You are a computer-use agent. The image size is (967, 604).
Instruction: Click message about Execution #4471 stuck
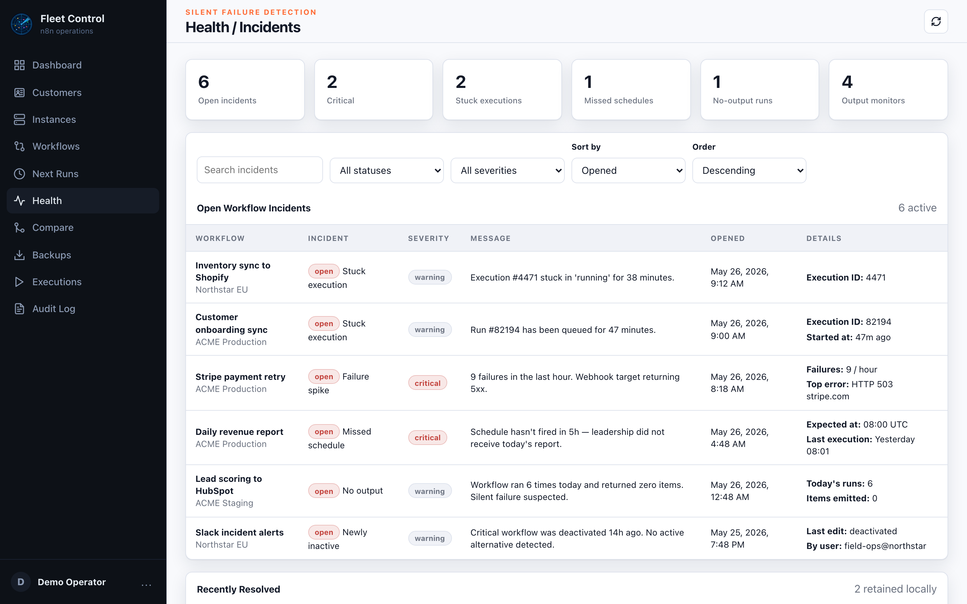point(572,278)
